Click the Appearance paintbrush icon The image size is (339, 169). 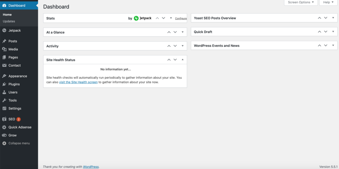point(4,76)
